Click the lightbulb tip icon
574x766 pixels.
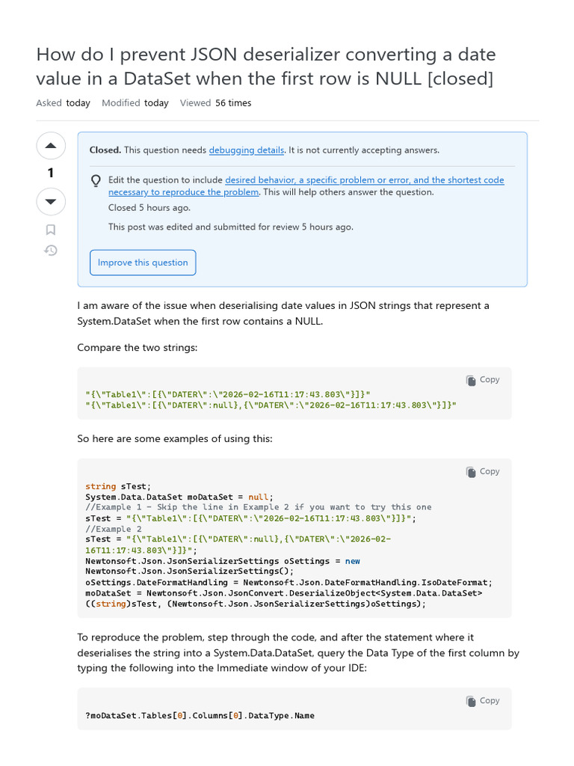[x=96, y=181]
